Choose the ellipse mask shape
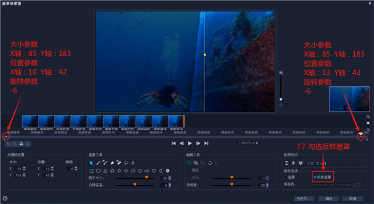 pyautogui.click(x=98, y=171)
